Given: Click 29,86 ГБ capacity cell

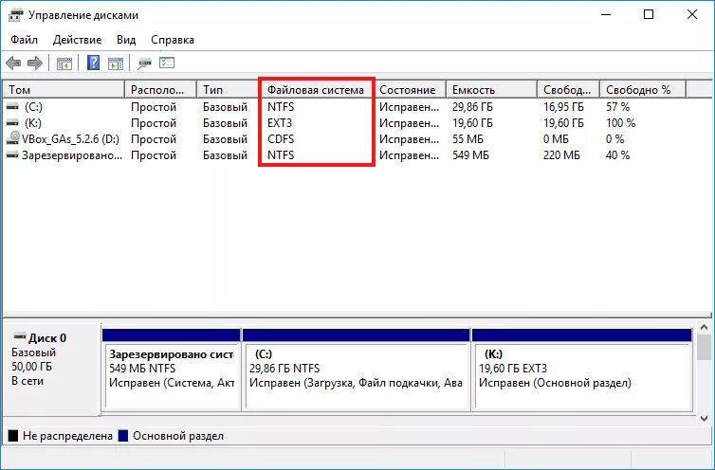Looking at the screenshot, I should [472, 107].
